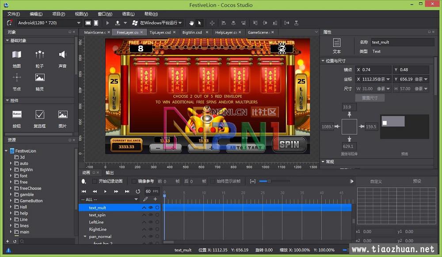Jump to first frame in animation controls
The width and height of the screenshot is (442, 257).
coord(84,191)
